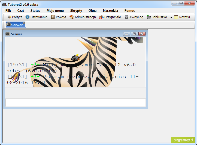The width and height of the screenshot is (197, 145).
Task: Minimize the main Taboret2 window
Action: tap(174, 3)
